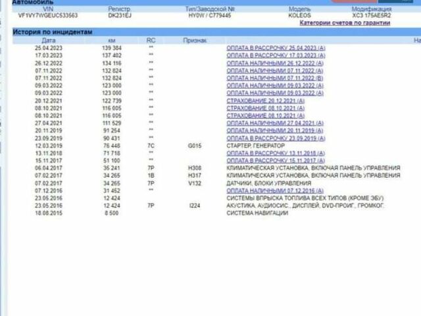Open ОПЛАТА НАЛИЧНЫМИ 26.12.2022 (A) invoice
Viewport: 421px width, 316px height.
(x=275, y=63)
